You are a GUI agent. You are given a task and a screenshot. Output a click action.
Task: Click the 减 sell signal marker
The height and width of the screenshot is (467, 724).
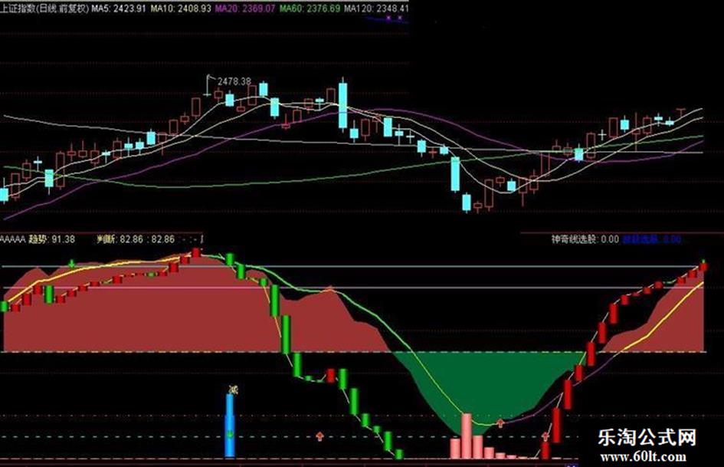(233, 390)
